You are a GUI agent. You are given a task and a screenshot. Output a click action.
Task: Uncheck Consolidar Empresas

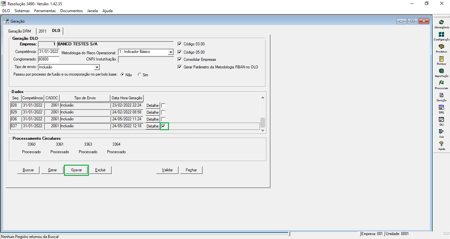pyautogui.click(x=180, y=60)
